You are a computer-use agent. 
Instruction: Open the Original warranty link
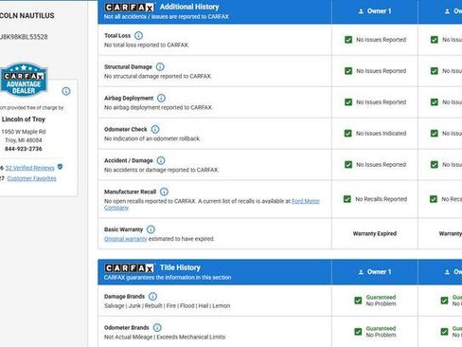[x=126, y=239]
